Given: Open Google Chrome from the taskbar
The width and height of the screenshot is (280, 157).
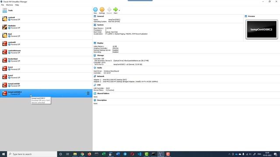Looking at the screenshot, I should point(82,154).
